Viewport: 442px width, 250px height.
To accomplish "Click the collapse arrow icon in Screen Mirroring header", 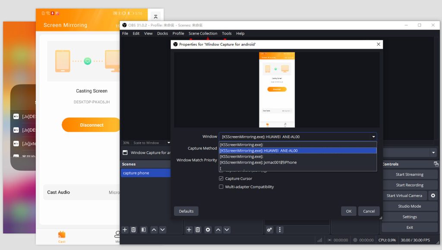I will click(x=155, y=17).
